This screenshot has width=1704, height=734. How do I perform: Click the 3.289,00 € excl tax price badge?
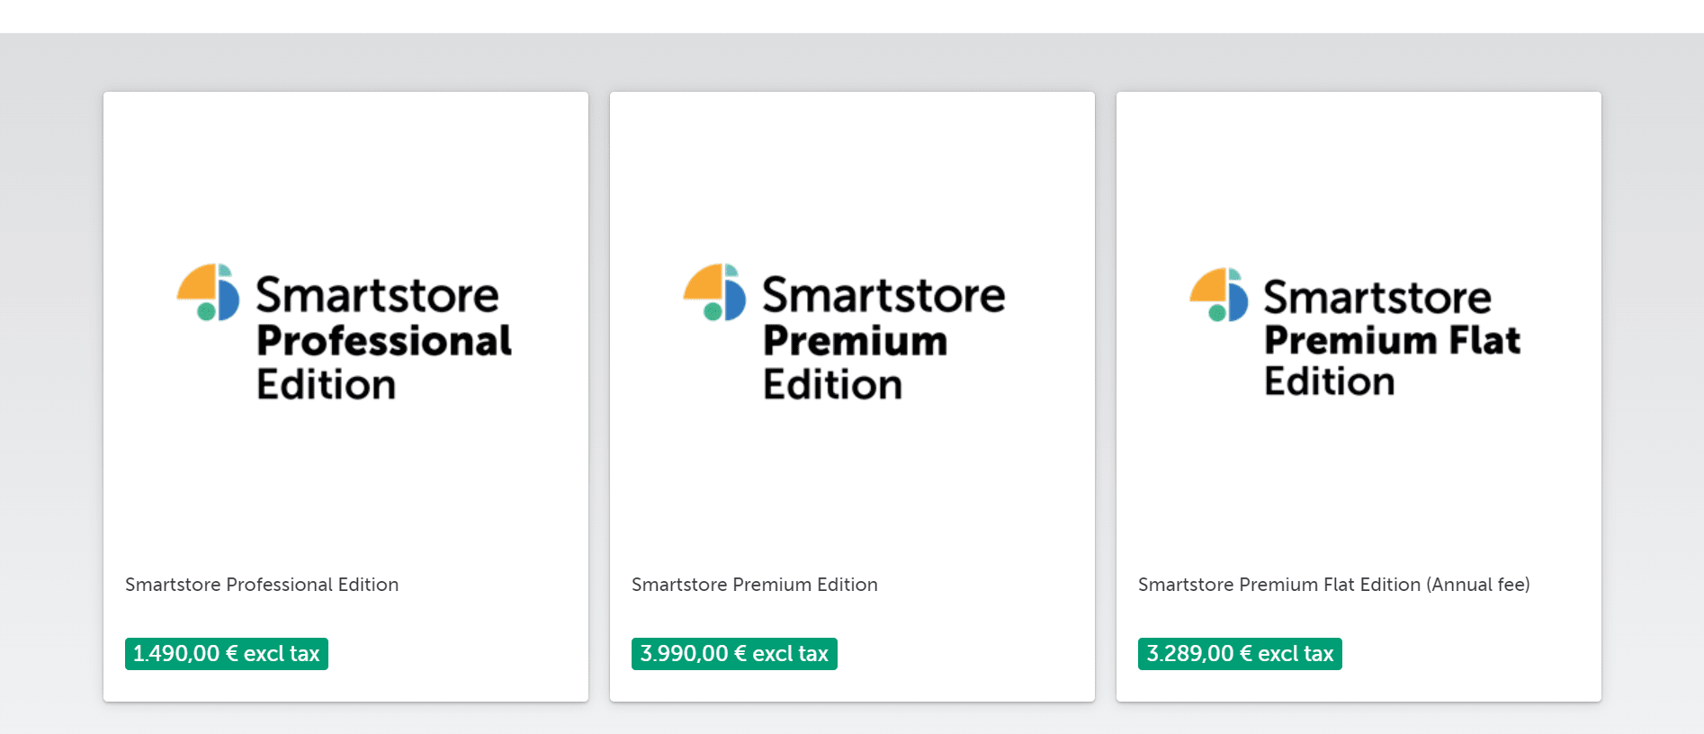pos(1239,654)
